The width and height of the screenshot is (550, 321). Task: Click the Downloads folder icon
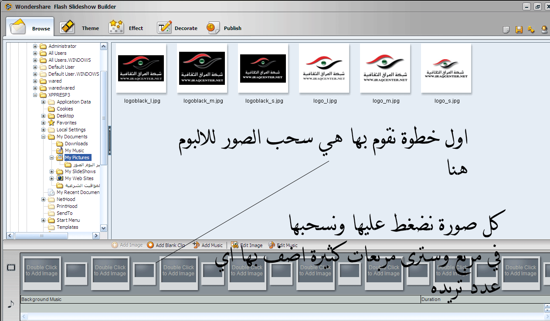coord(60,144)
